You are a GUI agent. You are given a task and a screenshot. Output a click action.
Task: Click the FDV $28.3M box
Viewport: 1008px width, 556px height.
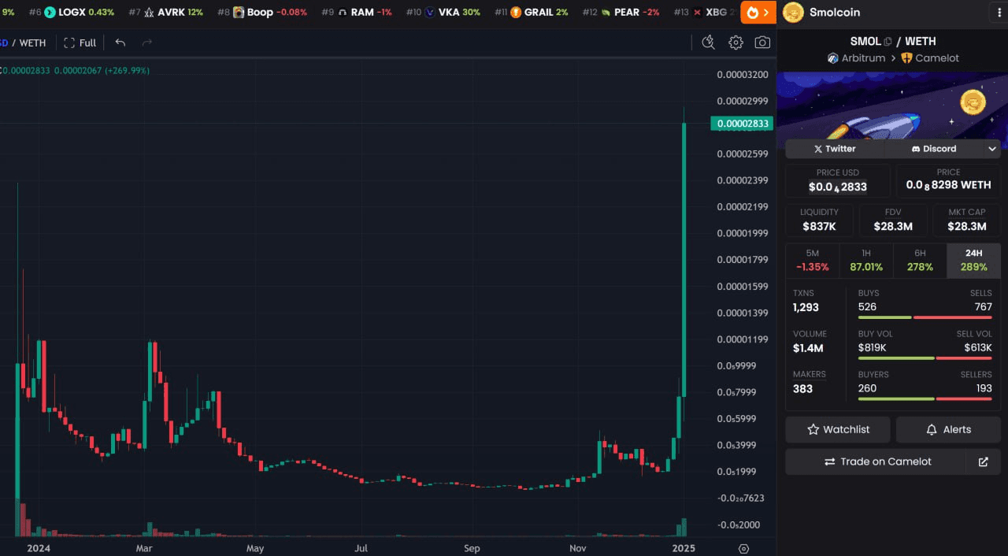click(893, 220)
